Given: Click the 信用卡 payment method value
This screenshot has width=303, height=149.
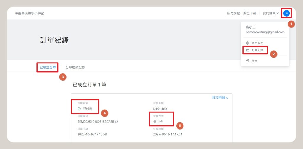Looking at the screenshot, I should tap(158, 122).
